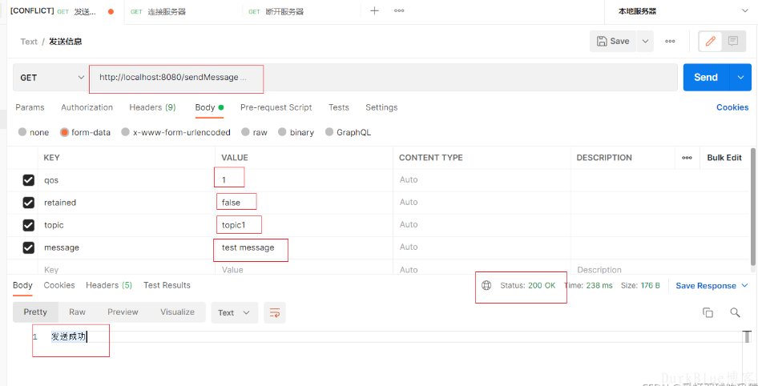Select x-www-form-urlencoded body type

tap(126, 132)
